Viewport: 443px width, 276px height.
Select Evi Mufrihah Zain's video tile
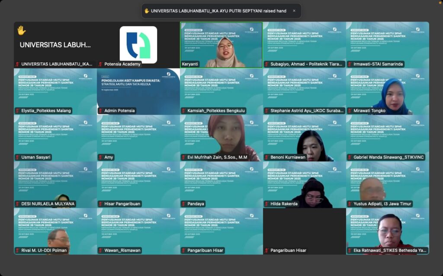[221, 137]
